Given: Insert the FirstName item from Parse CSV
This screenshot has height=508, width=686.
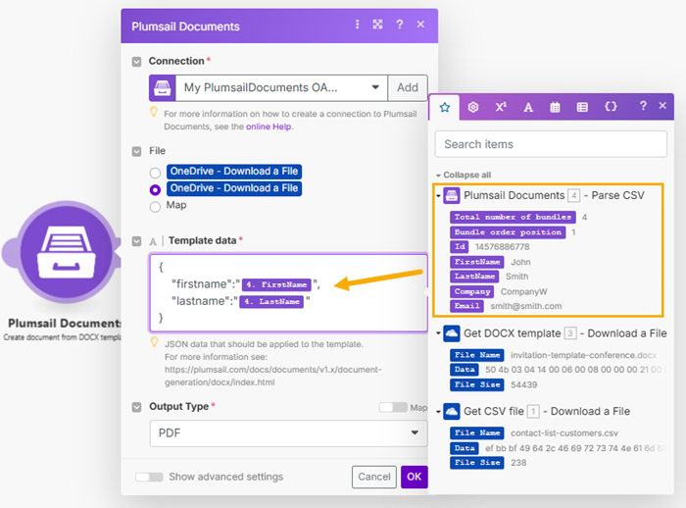Looking at the screenshot, I should click(x=477, y=262).
